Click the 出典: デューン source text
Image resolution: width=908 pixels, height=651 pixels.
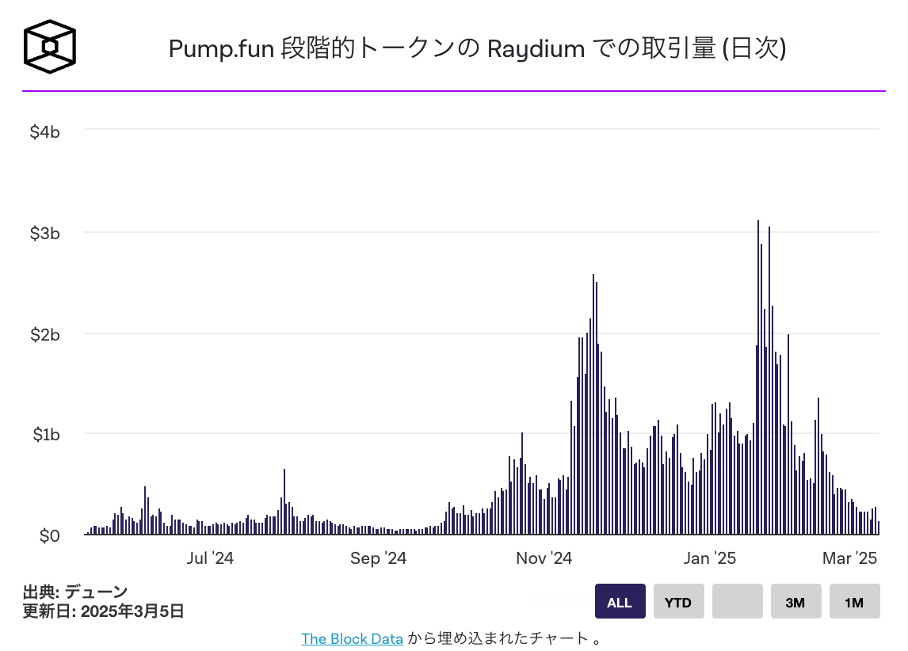pos(75,592)
